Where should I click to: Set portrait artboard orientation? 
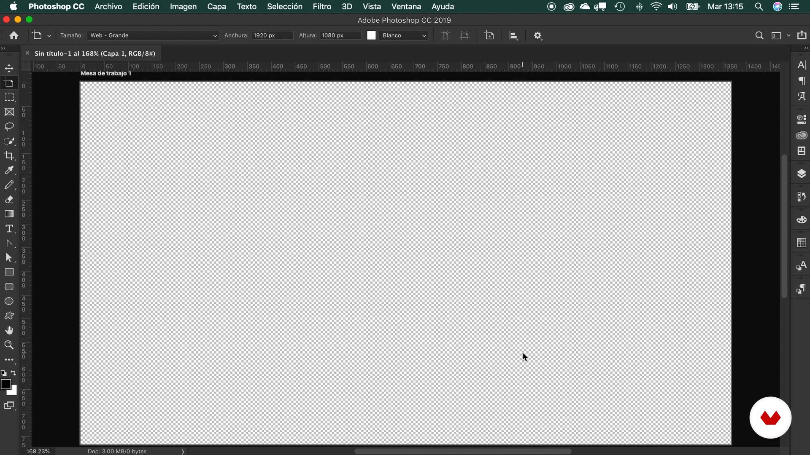(x=445, y=35)
